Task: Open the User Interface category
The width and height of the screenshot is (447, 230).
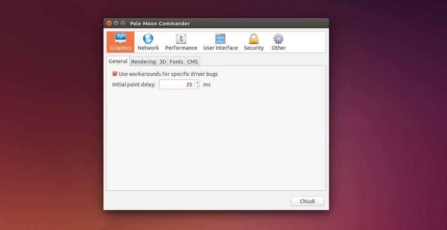Action: [221, 42]
